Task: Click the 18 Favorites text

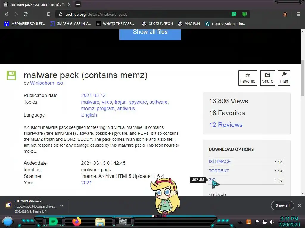Action: tap(227, 113)
